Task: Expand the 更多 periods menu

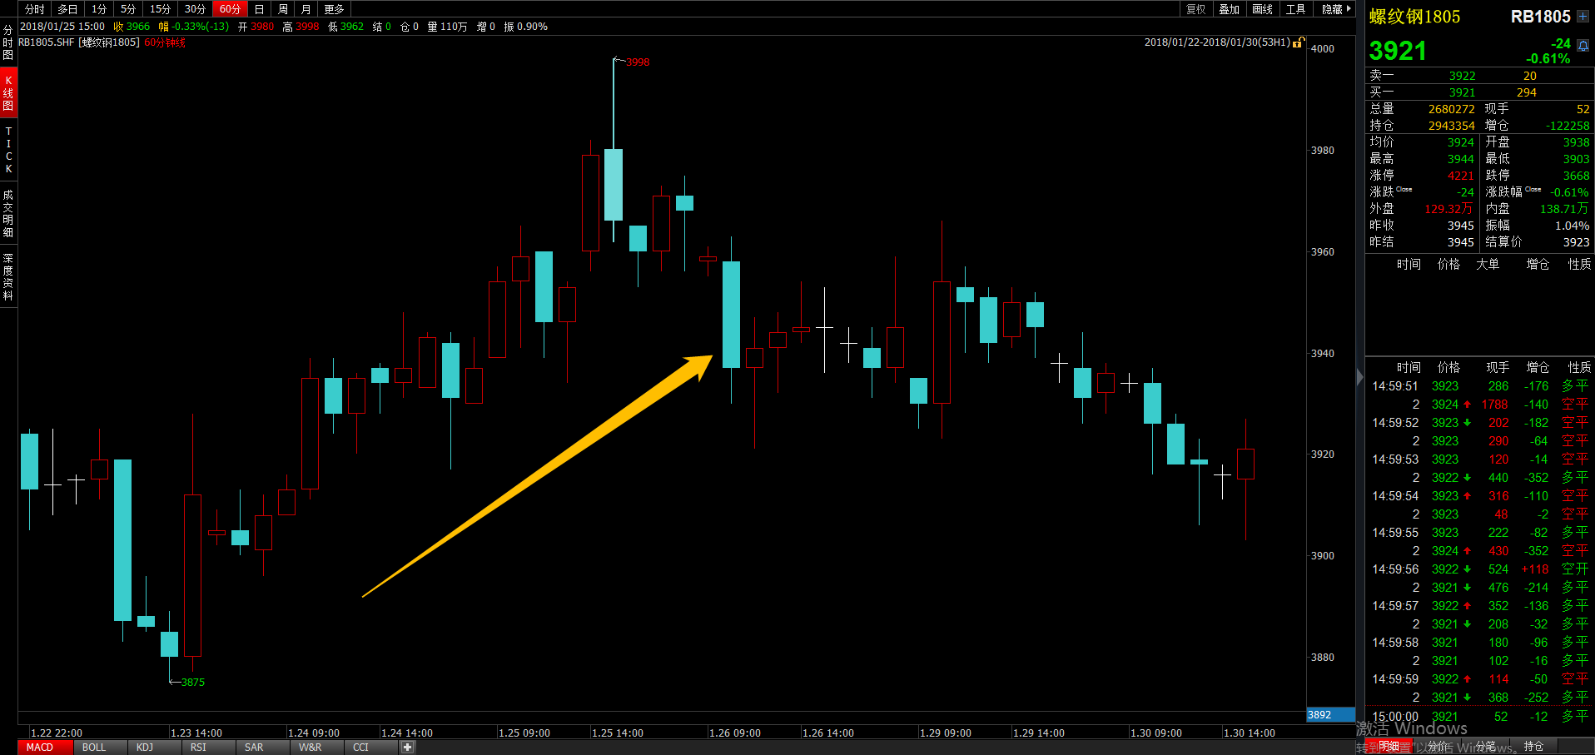Action: 334,9
